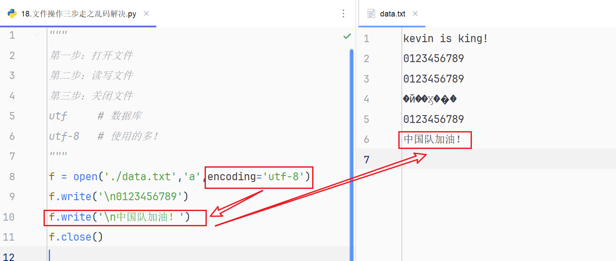Click the text file icon on data.txt tab
This screenshot has width=616, height=261.
371,14
